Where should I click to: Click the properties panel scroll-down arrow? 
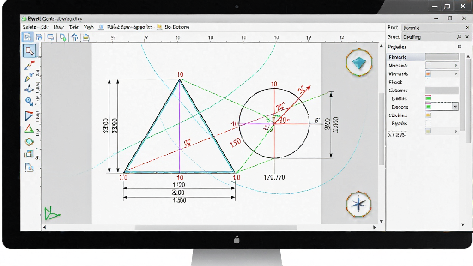pos(463,224)
